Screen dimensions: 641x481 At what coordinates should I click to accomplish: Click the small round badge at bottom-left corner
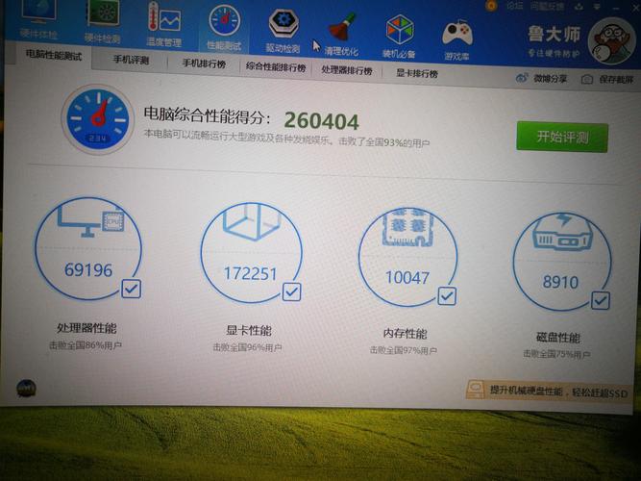26,389
